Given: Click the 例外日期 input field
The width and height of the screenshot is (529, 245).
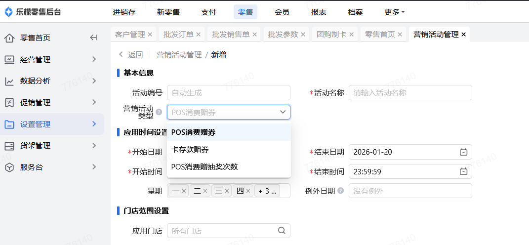Looking at the screenshot, I should tap(410, 191).
